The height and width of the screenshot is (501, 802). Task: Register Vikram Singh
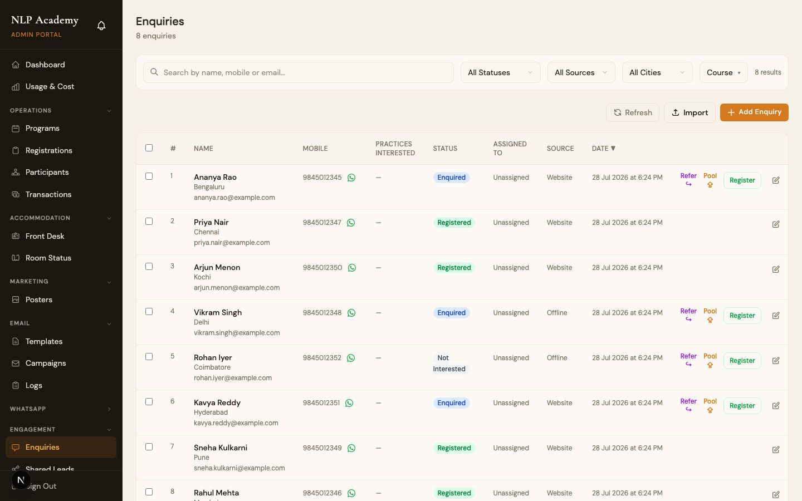coord(742,316)
